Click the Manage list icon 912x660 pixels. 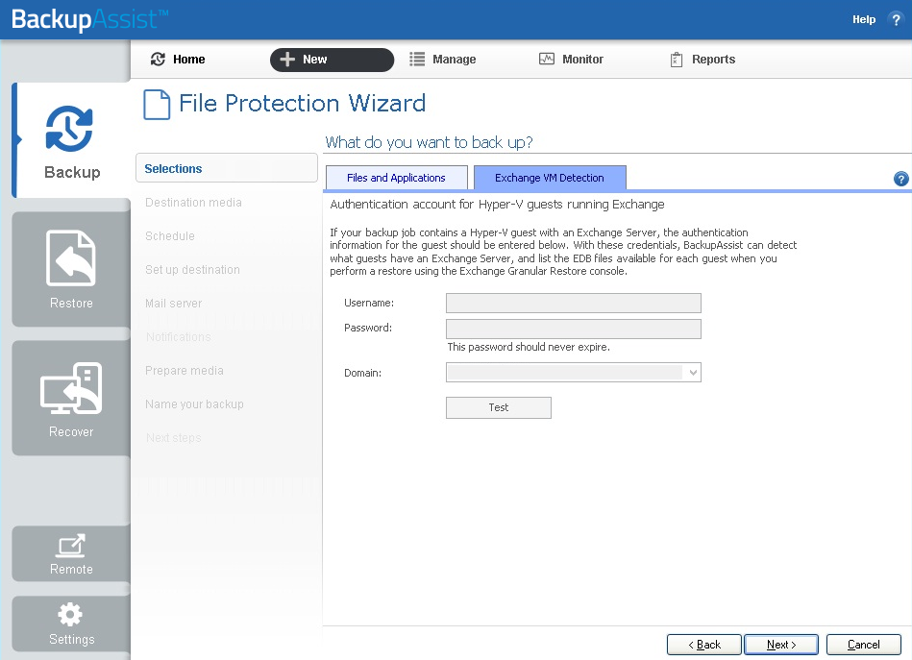[417, 60]
